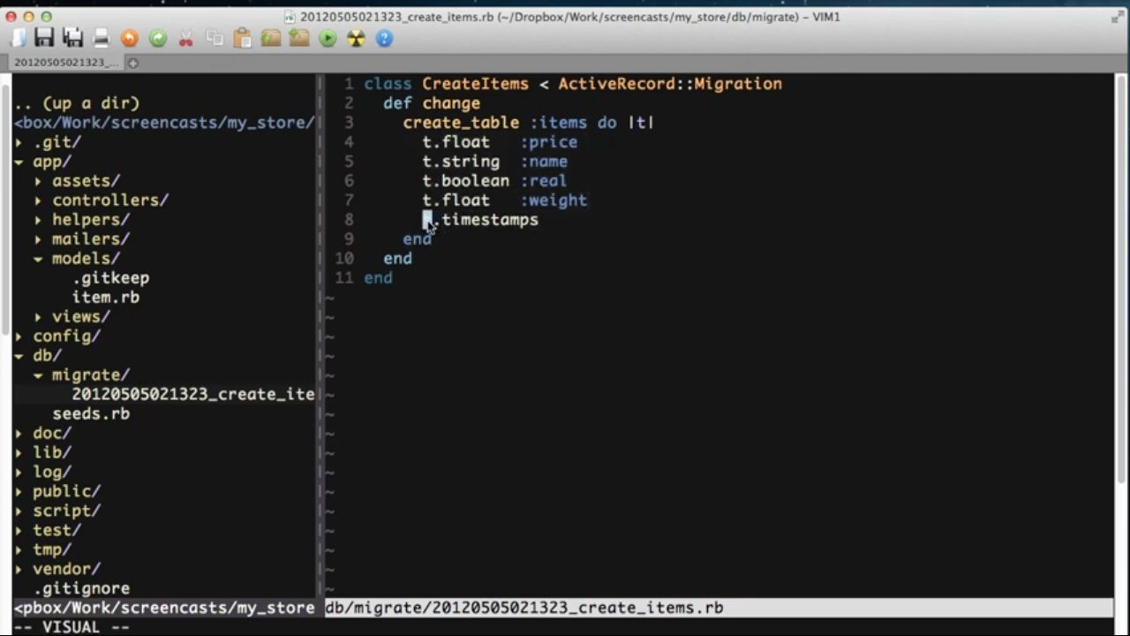Go up a directory in file tree
The width and height of the screenshot is (1130, 636).
[x=78, y=103]
